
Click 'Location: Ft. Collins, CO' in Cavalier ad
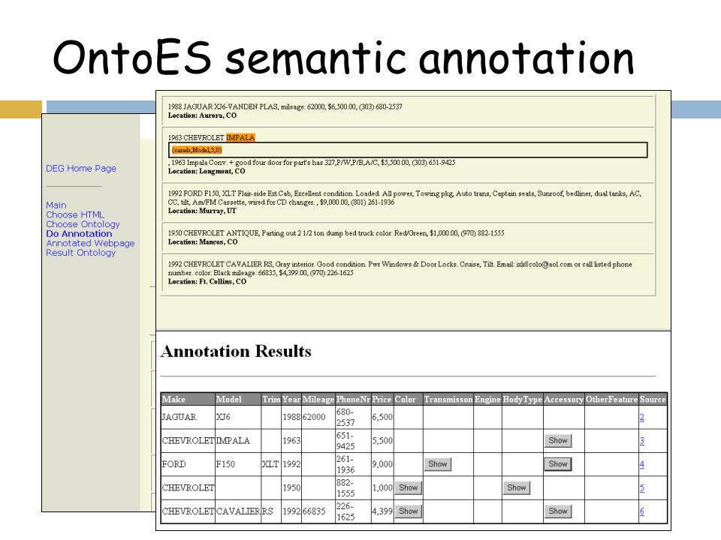(x=207, y=281)
